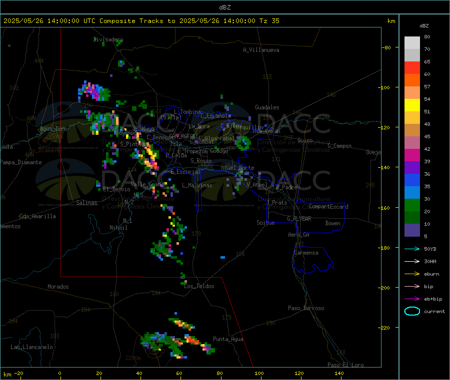Click the 'Guico' map label
This screenshot has width=450, height=380.
pos(305,140)
